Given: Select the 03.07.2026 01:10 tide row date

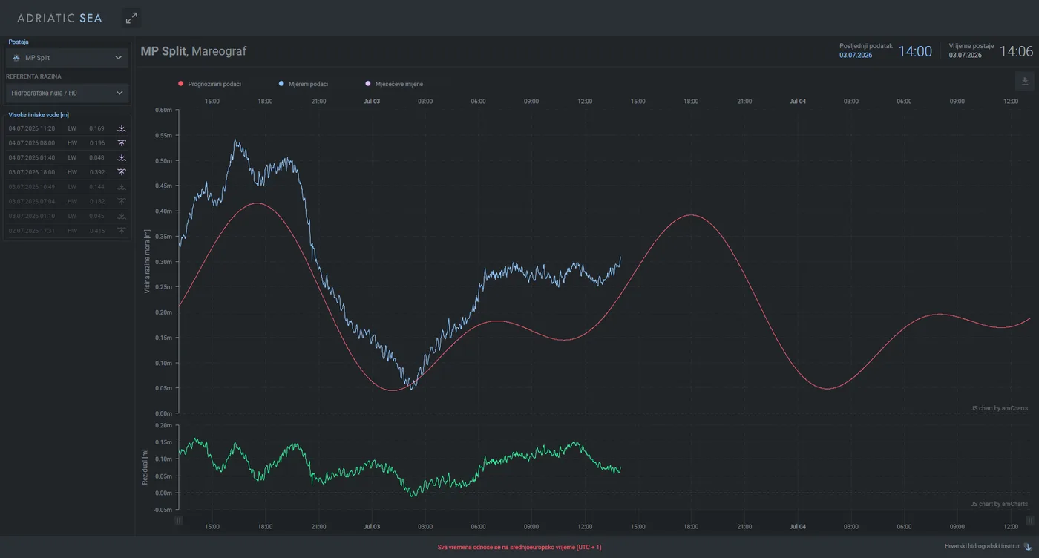Looking at the screenshot, I should pyautogui.click(x=32, y=216).
